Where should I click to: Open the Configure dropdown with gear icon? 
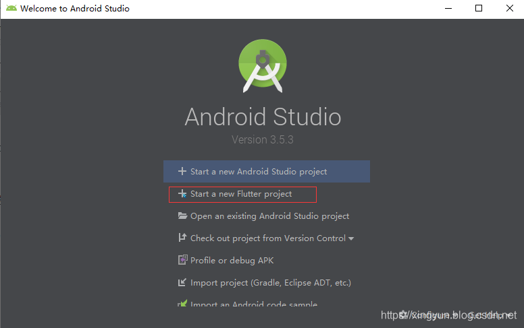(x=428, y=315)
